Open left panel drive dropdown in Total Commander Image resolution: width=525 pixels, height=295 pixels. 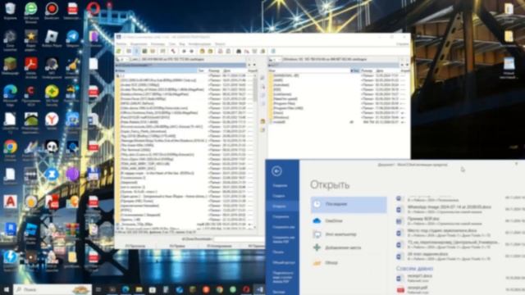(x=122, y=60)
